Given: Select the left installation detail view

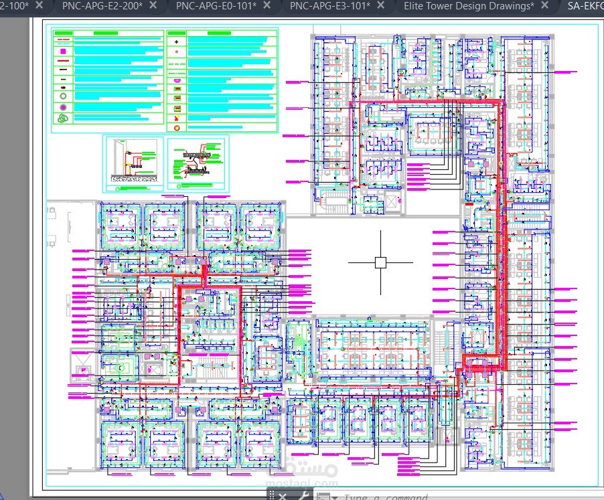Looking at the screenshot, I should 133,164.
